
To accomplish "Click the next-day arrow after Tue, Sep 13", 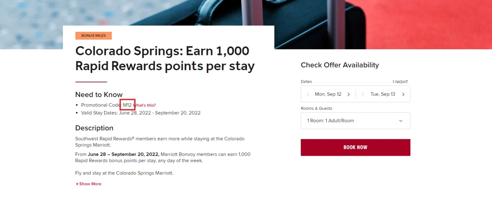I will pyautogui.click(x=403, y=94).
